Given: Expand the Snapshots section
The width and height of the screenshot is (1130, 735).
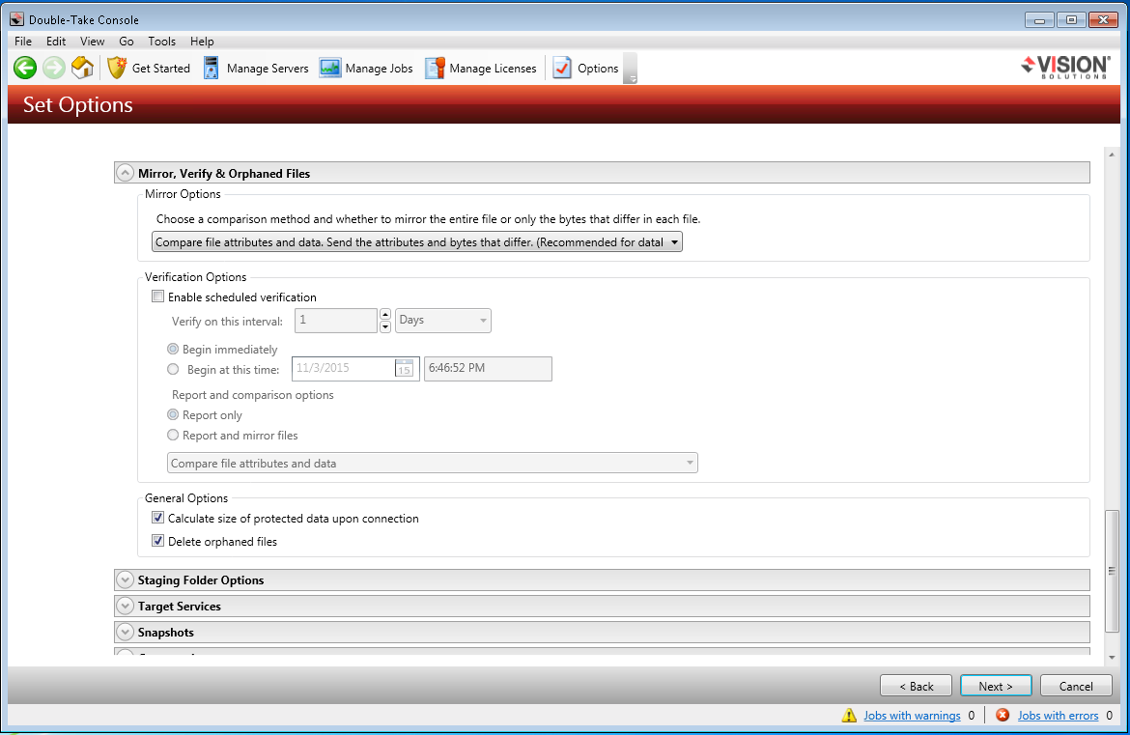Looking at the screenshot, I should click(125, 632).
